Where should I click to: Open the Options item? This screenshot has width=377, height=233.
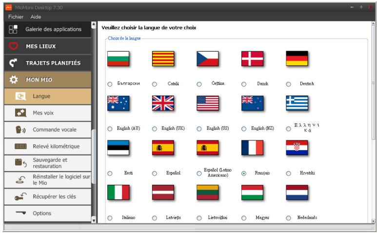pos(48,214)
